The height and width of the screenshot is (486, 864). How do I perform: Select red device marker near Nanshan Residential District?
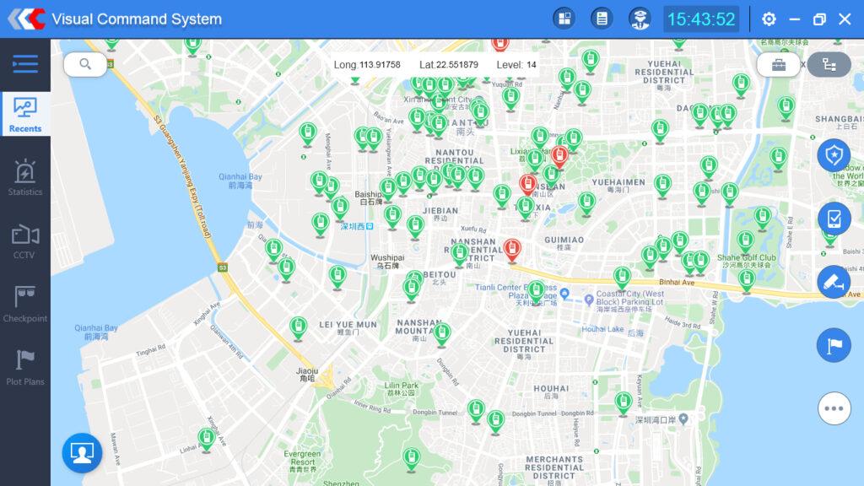coord(511,249)
